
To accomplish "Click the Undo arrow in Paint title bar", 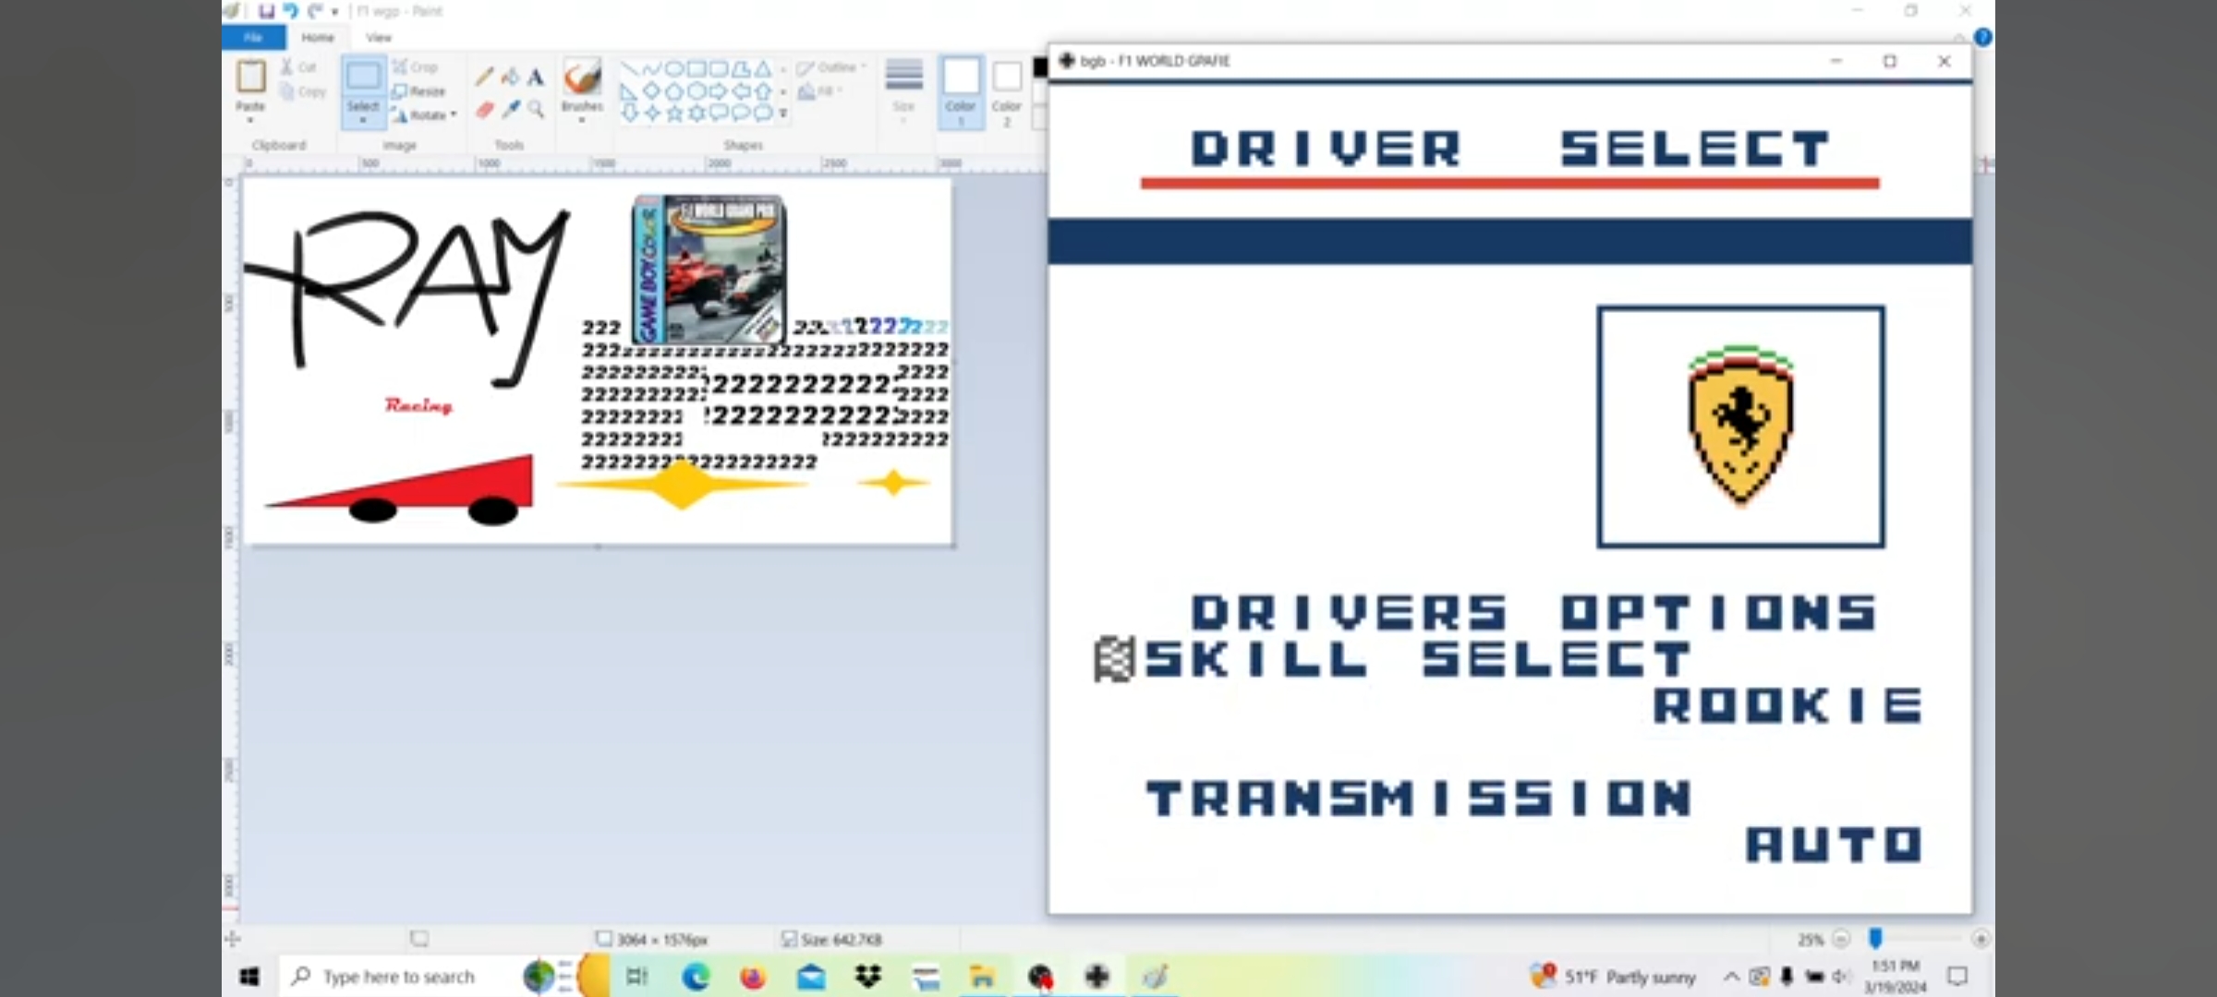I will click(291, 11).
